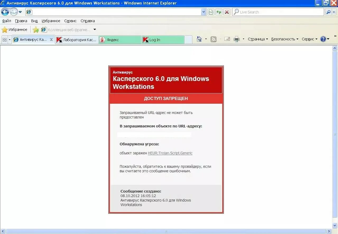This screenshot has width=338, height=234.
Task: Click the ДОСТУП ЗАПРЕЩЕН heading
Action: click(166, 98)
